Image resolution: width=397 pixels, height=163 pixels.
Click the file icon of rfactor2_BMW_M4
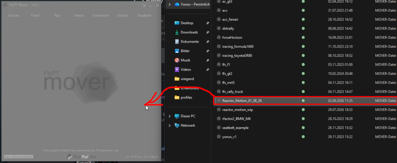pos(219,119)
